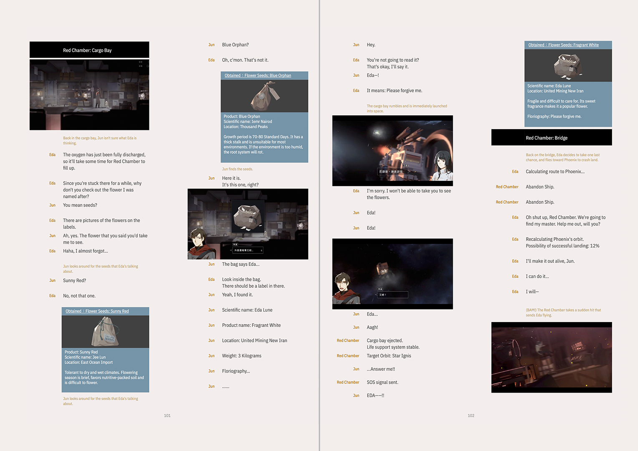638x451 pixels.
Task: Open the Obtained Flower Seeds: Sunny Red link
Action: coord(97,311)
